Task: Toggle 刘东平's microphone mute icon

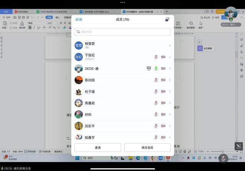Action: click(x=156, y=126)
